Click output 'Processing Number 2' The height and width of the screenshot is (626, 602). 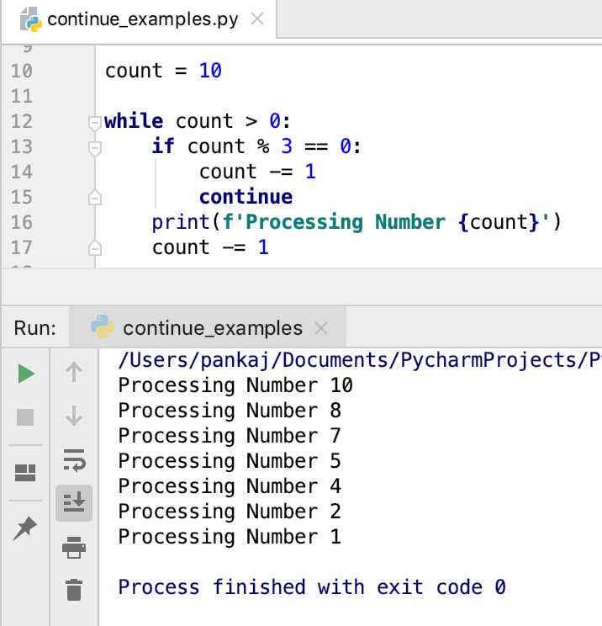230,512
